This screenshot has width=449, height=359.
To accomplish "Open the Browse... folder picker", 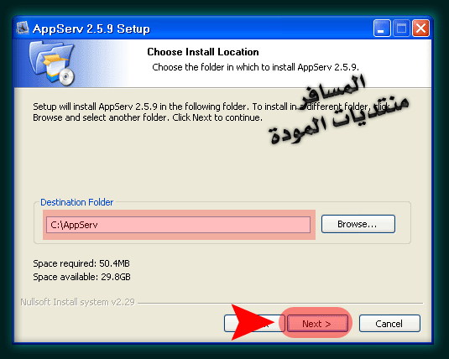I will (x=358, y=224).
